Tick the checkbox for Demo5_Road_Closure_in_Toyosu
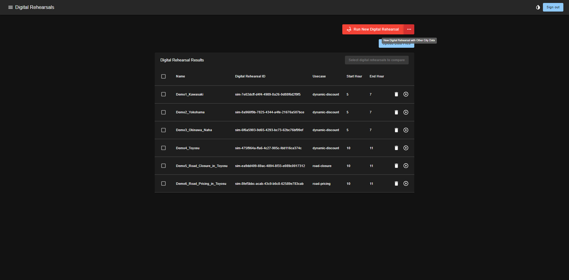 [x=163, y=166]
